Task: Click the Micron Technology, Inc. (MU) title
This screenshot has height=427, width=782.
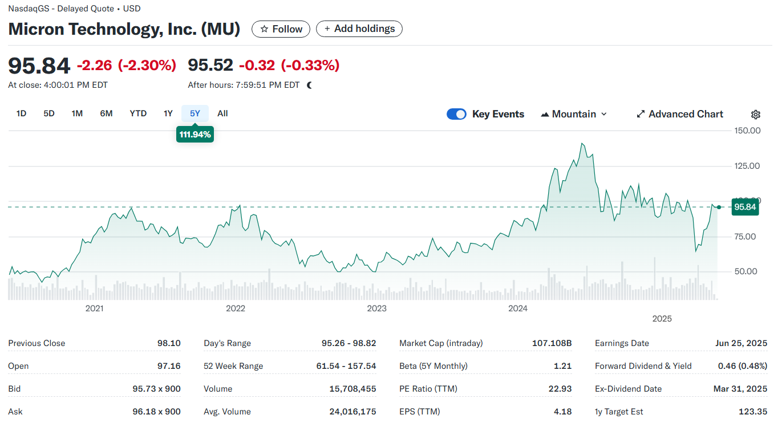Action: pos(124,29)
